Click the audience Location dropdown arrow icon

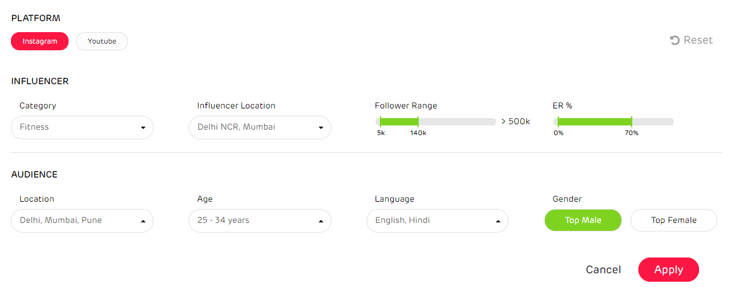tap(143, 221)
